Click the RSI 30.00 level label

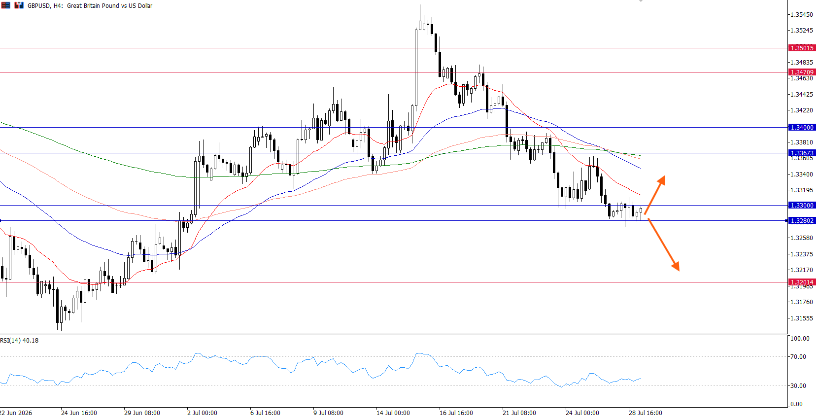point(798,385)
